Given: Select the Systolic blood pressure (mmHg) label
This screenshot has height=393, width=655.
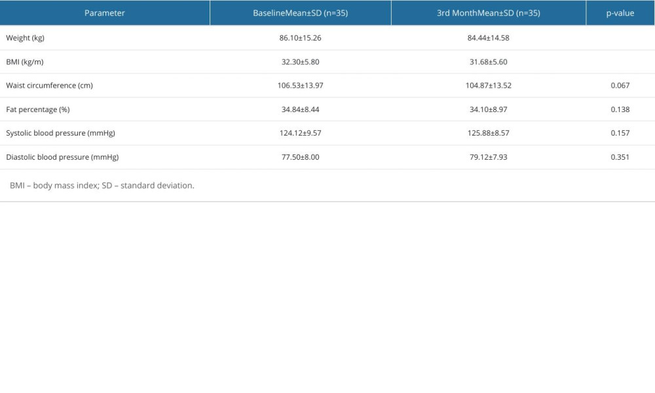Looking at the screenshot, I should 60,133.
